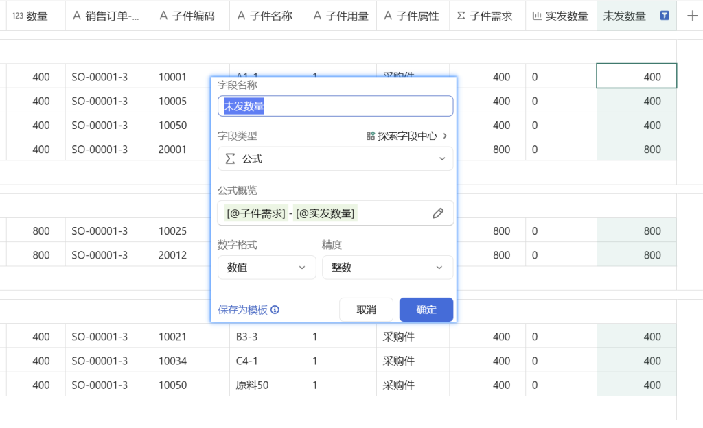Click the sigma icon in 公式 field type
The height and width of the screenshot is (428, 703).
pyautogui.click(x=230, y=158)
